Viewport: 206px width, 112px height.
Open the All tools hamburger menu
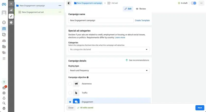click(4, 58)
